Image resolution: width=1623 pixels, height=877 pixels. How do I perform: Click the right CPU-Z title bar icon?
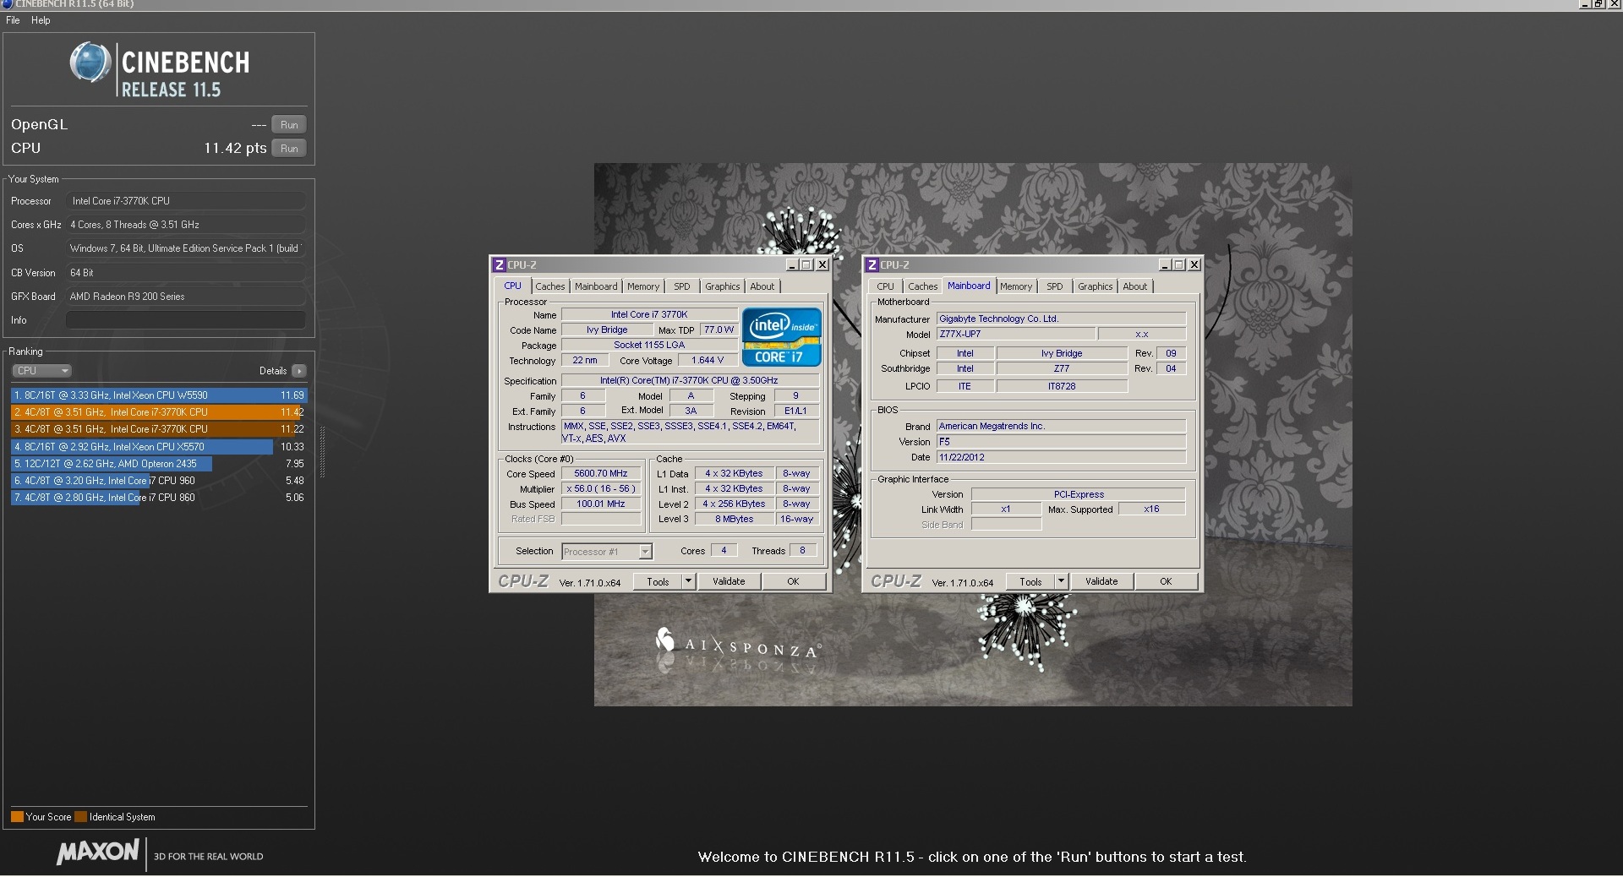pos(872,265)
